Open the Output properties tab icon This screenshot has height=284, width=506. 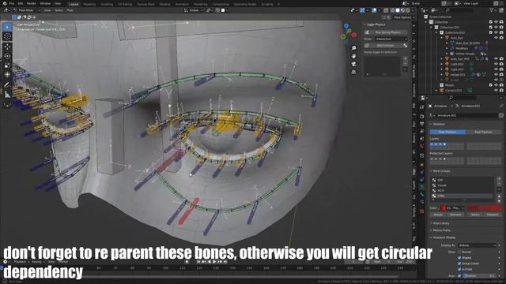(x=421, y=124)
